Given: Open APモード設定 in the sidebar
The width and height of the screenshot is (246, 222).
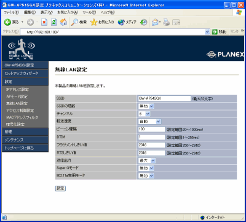Looking at the screenshot, I should (17, 97).
